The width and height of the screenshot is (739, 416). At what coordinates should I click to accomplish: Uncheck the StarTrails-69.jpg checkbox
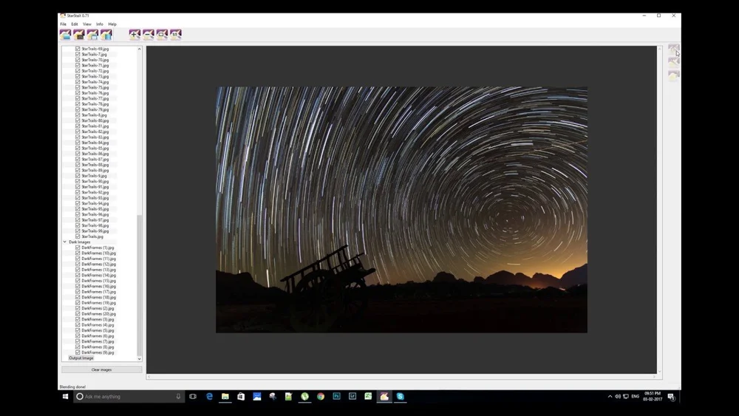click(x=78, y=49)
